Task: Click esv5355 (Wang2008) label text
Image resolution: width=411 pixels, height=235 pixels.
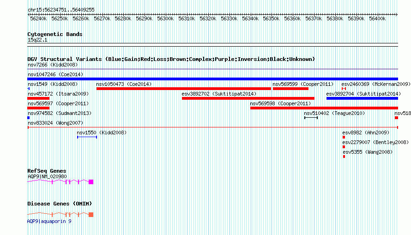Action: pyautogui.click(x=368, y=152)
